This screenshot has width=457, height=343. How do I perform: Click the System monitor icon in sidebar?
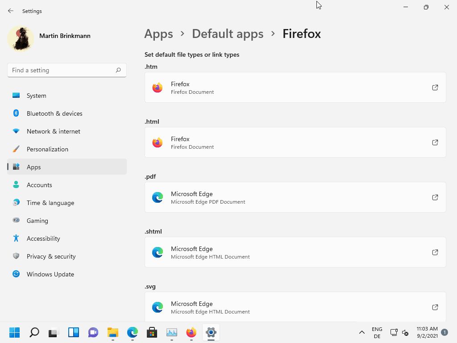pyautogui.click(x=16, y=96)
